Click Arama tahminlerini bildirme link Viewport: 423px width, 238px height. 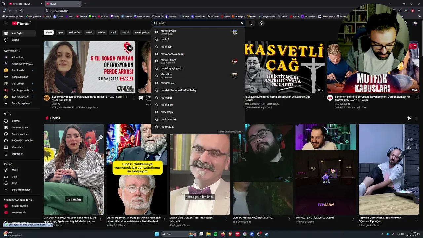coord(230,132)
